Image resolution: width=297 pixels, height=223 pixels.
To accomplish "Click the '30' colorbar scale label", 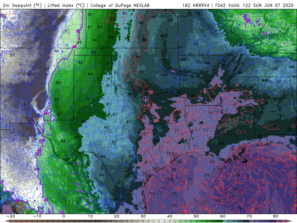I will click(143, 216).
